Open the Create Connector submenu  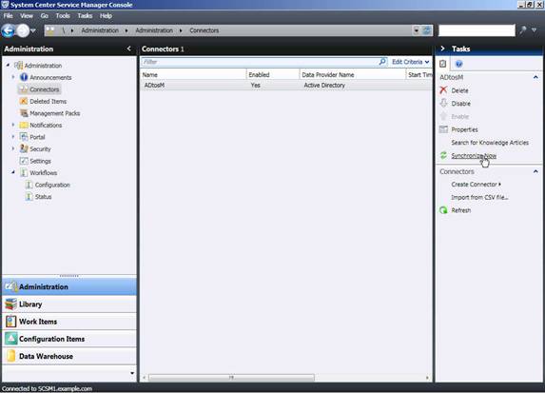[476, 185]
